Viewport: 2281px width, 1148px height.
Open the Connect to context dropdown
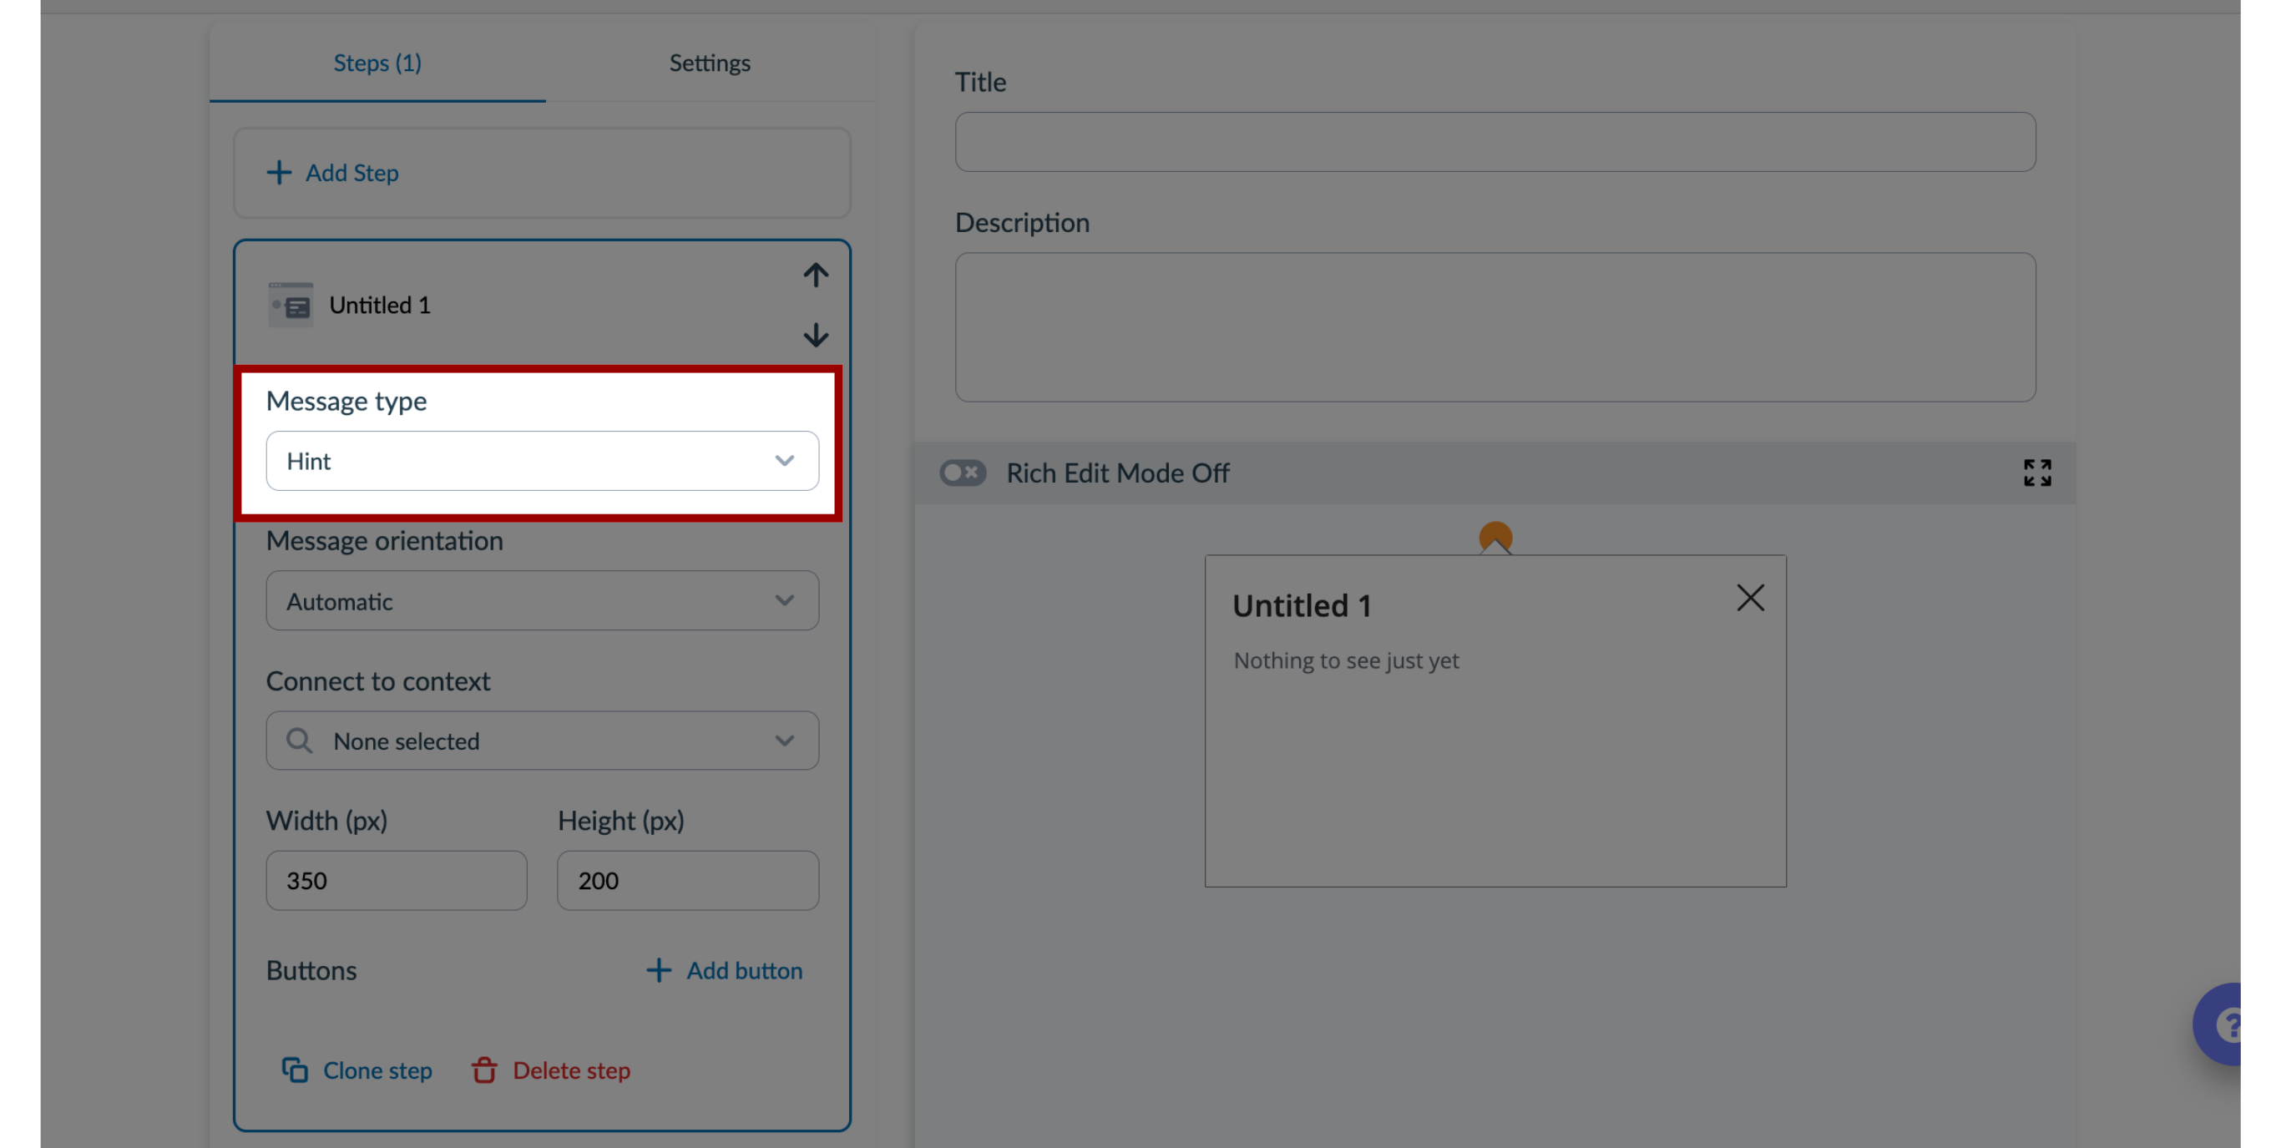(544, 741)
